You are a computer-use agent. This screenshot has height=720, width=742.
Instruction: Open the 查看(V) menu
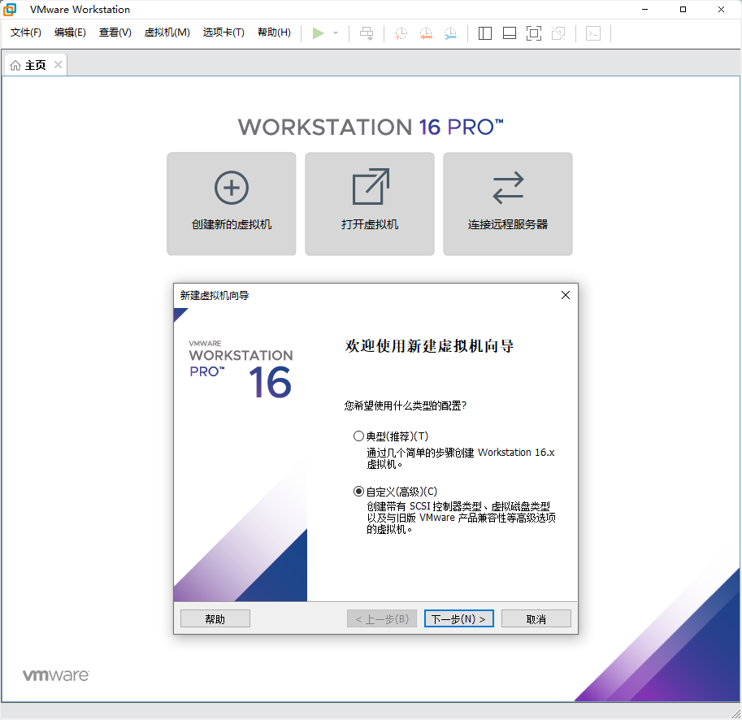pos(115,33)
